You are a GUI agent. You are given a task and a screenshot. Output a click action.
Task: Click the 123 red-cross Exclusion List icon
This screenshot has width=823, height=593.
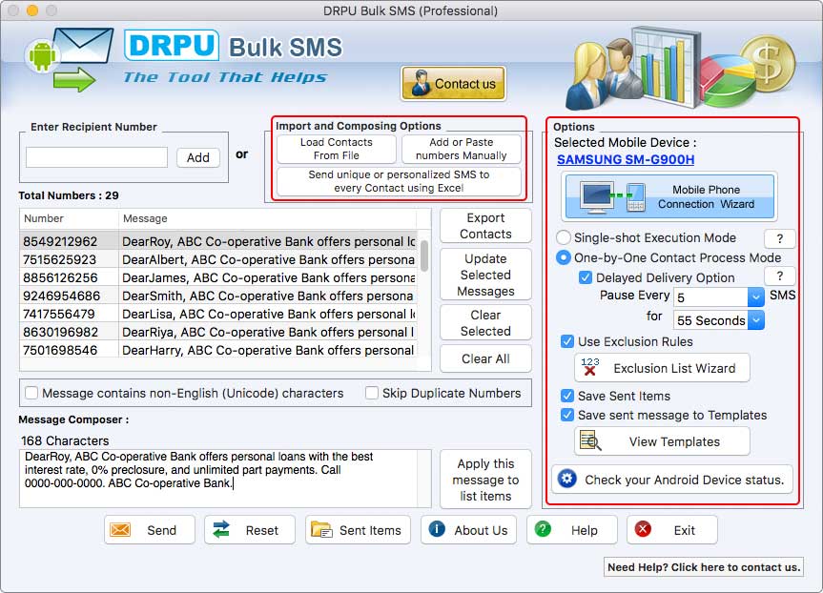click(x=590, y=367)
